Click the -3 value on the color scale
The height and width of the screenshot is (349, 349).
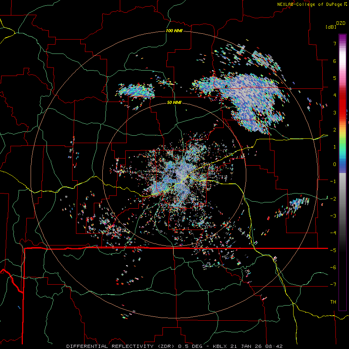(333, 216)
